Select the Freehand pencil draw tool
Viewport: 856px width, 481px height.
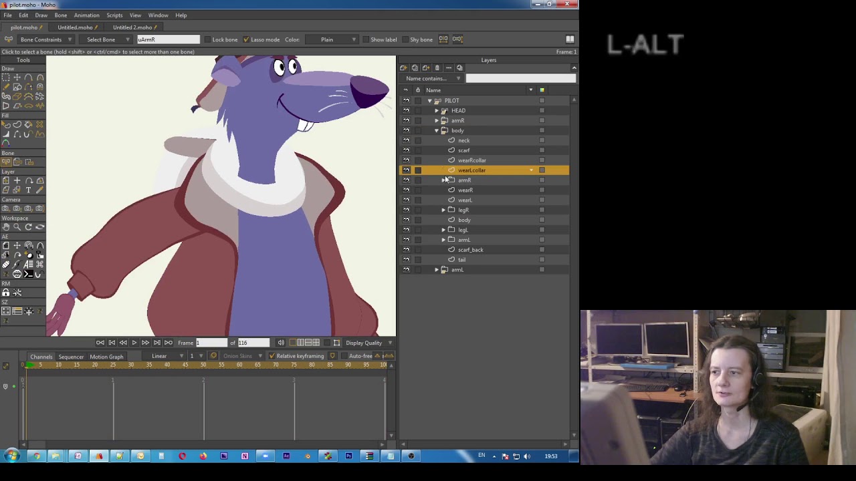tap(6, 87)
